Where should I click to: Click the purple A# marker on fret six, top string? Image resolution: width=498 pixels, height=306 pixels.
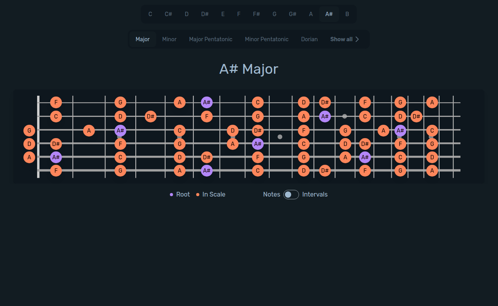(x=206, y=102)
